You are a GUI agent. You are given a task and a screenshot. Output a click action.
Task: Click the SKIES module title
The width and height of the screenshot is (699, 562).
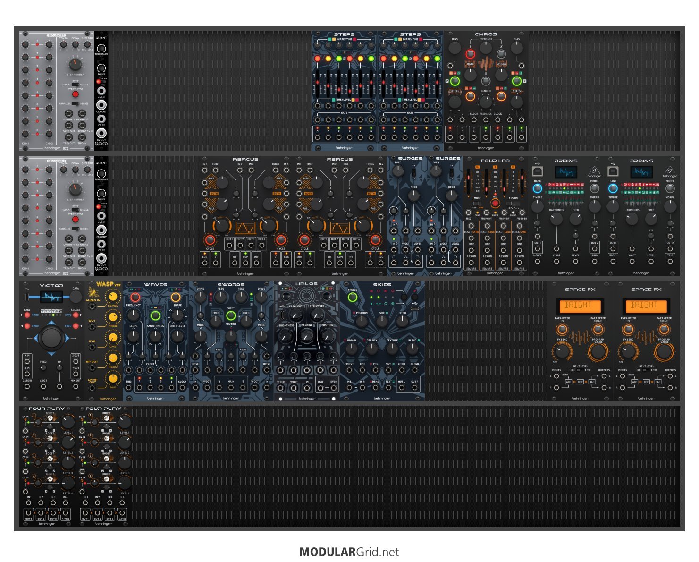coord(382,285)
